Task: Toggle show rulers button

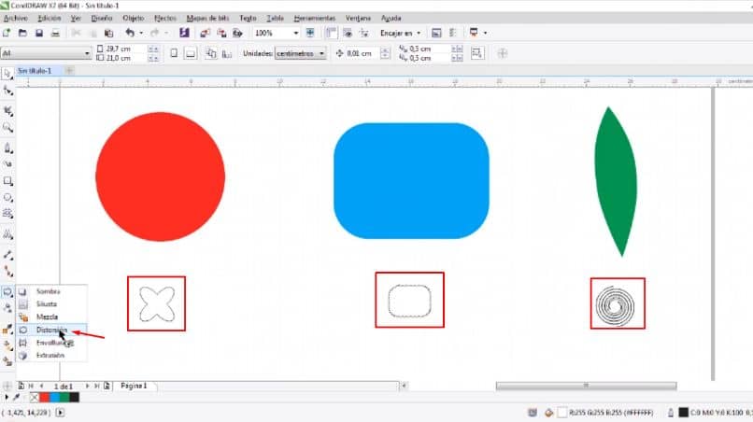Action: (331, 33)
